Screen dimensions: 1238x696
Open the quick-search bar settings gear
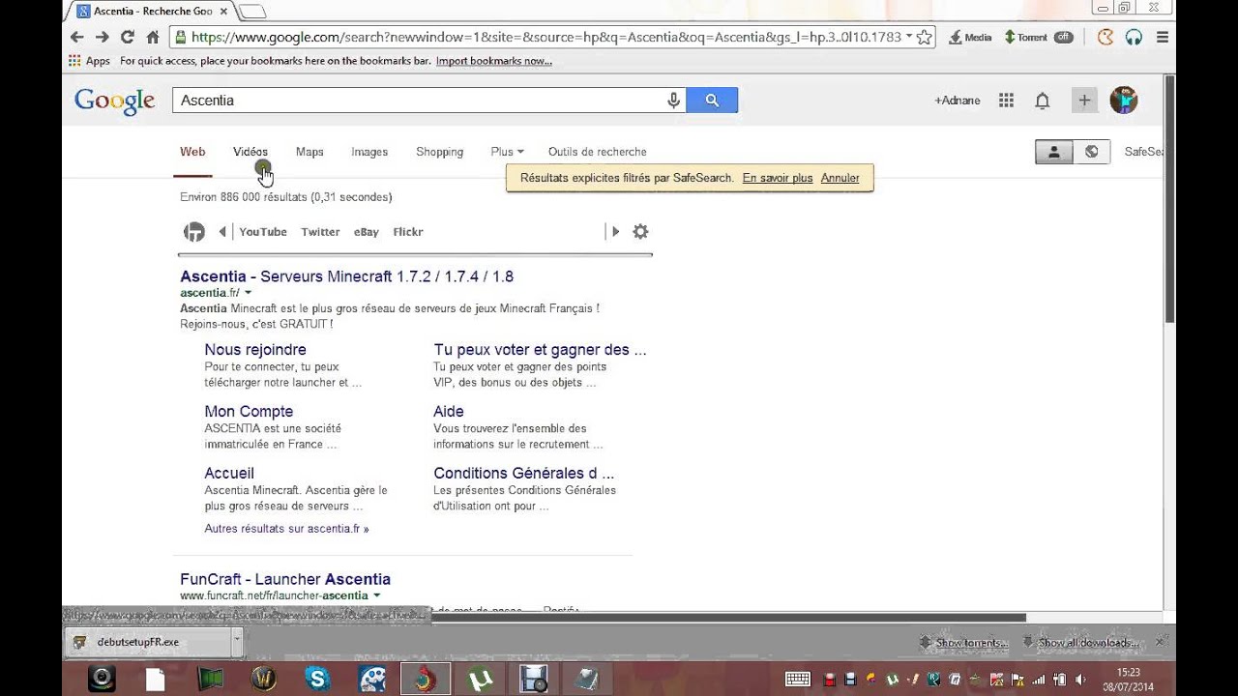[x=640, y=232]
